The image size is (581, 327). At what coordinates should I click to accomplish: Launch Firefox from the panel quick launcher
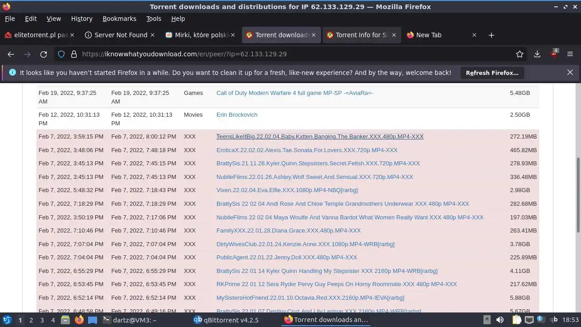point(79,320)
